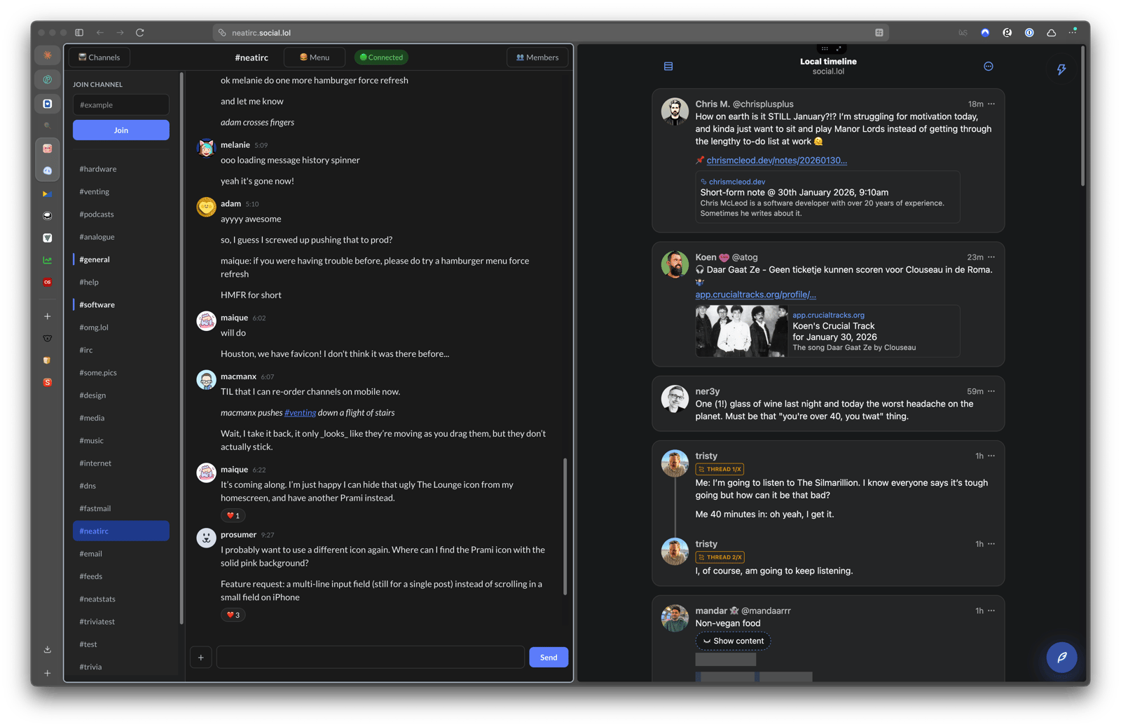Click the plus button beside message input
Screen dimensions: 1121x727
click(201, 658)
